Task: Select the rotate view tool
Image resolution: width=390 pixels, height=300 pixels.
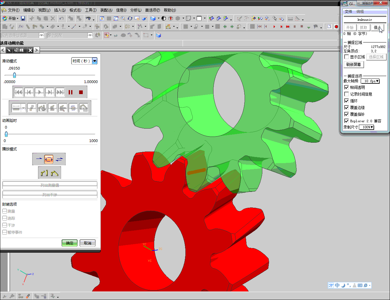Action: tap(130, 18)
